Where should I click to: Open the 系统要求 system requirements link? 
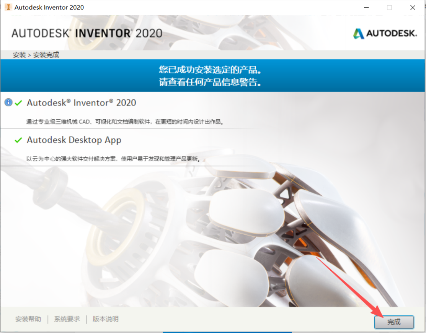[67, 319]
